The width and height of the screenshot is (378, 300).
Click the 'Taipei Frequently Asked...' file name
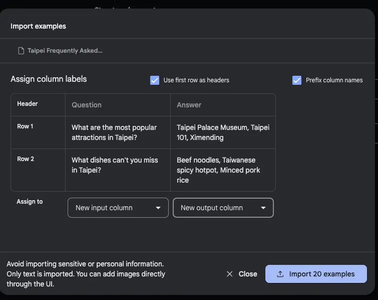(x=65, y=51)
